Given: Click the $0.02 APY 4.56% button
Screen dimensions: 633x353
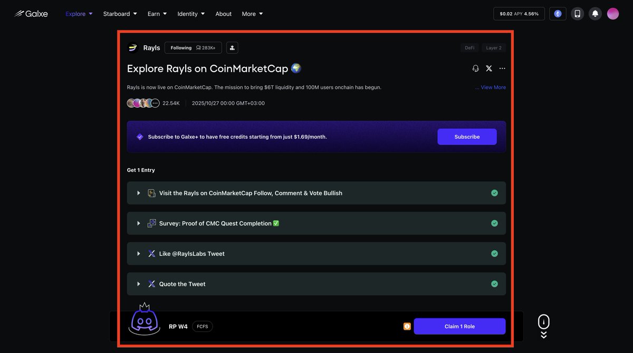Looking at the screenshot, I should click(x=519, y=14).
